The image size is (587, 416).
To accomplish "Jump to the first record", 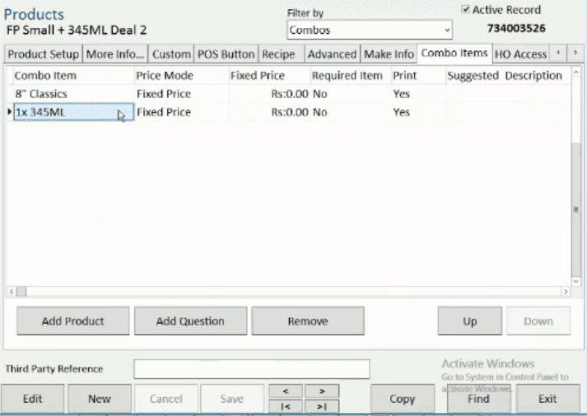I will coord(285,406).
